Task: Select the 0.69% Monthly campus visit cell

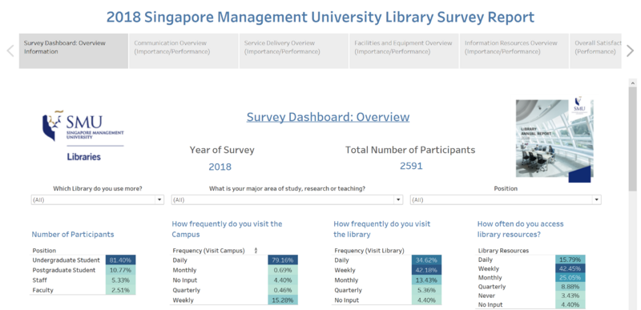Action: coord(283,270)
